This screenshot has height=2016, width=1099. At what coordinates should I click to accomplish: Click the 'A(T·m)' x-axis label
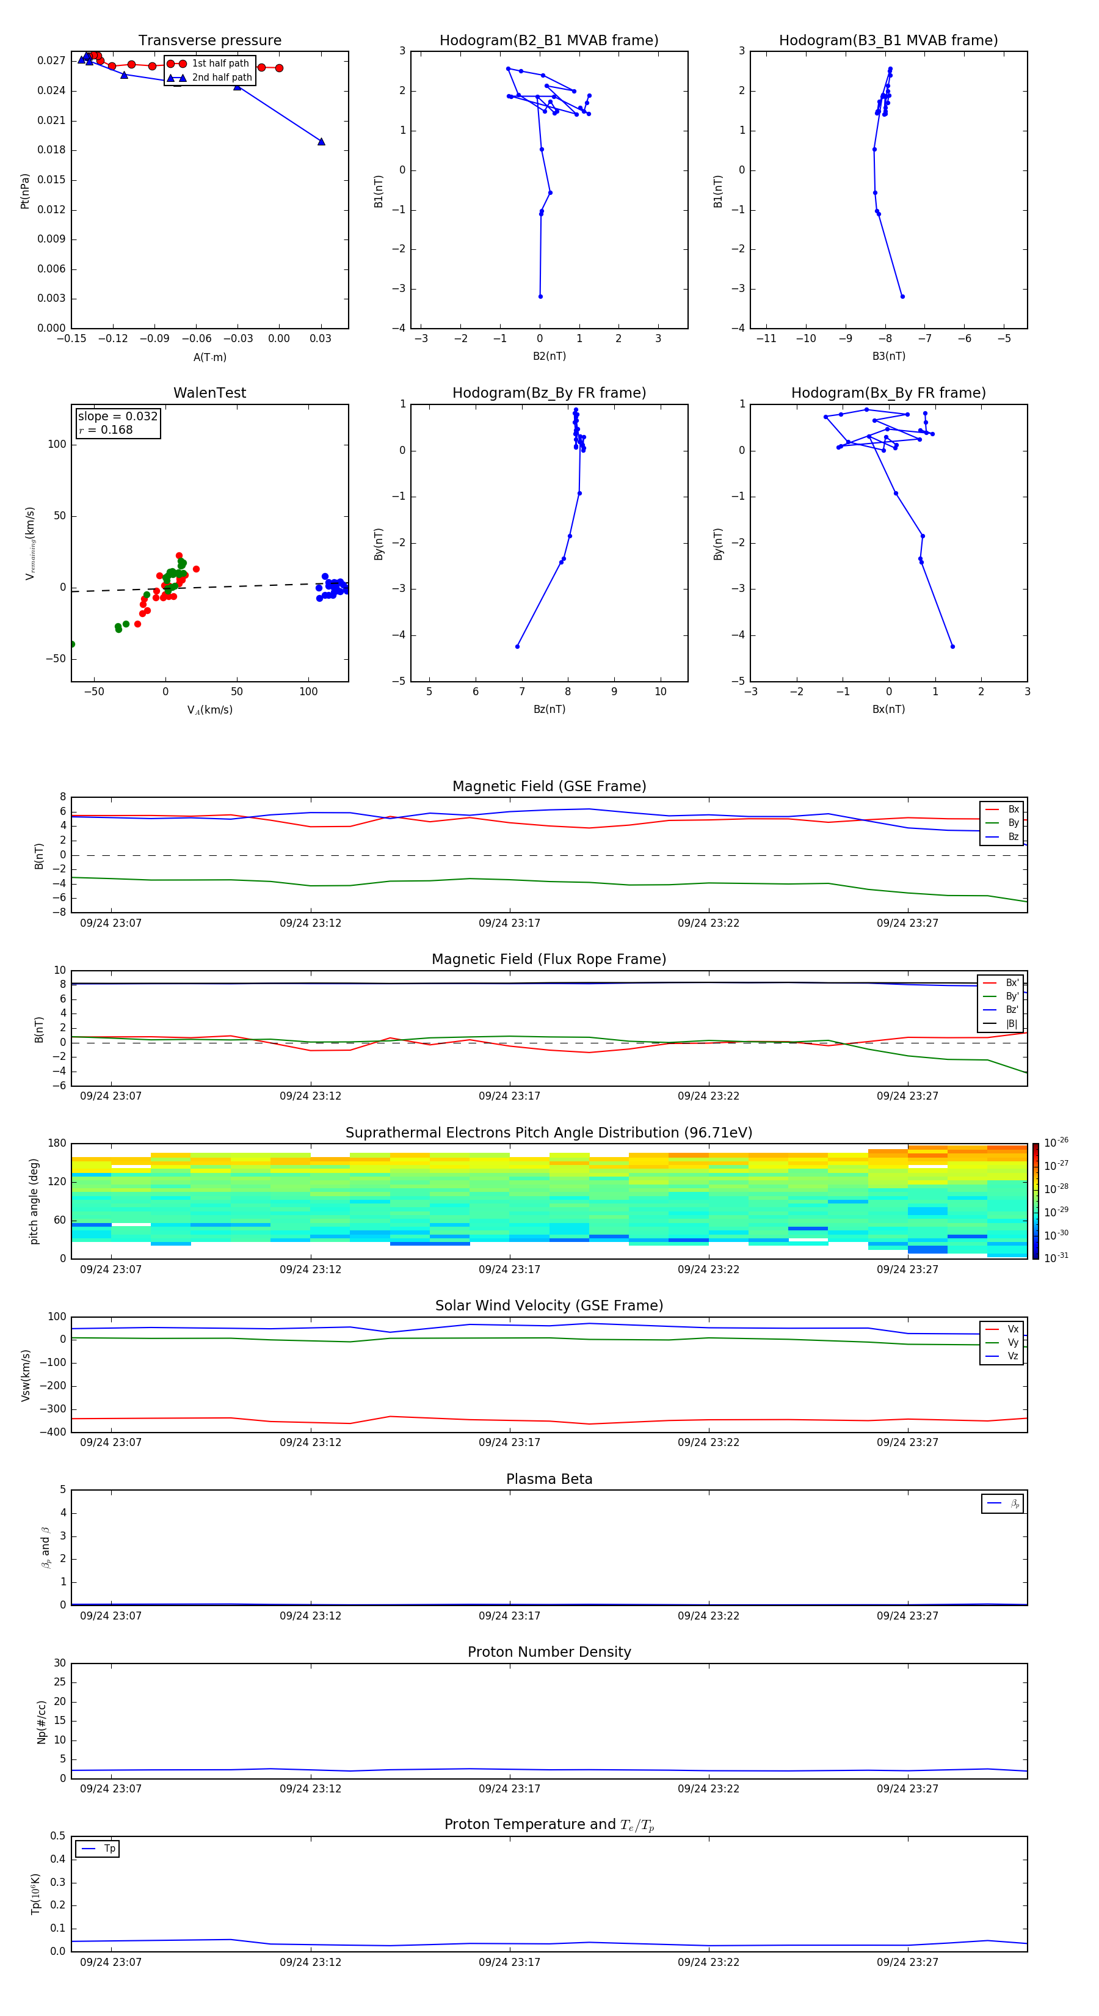point(209,357)
